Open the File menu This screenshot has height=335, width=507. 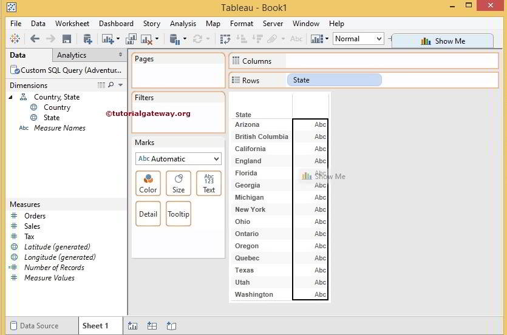(16, 24)
